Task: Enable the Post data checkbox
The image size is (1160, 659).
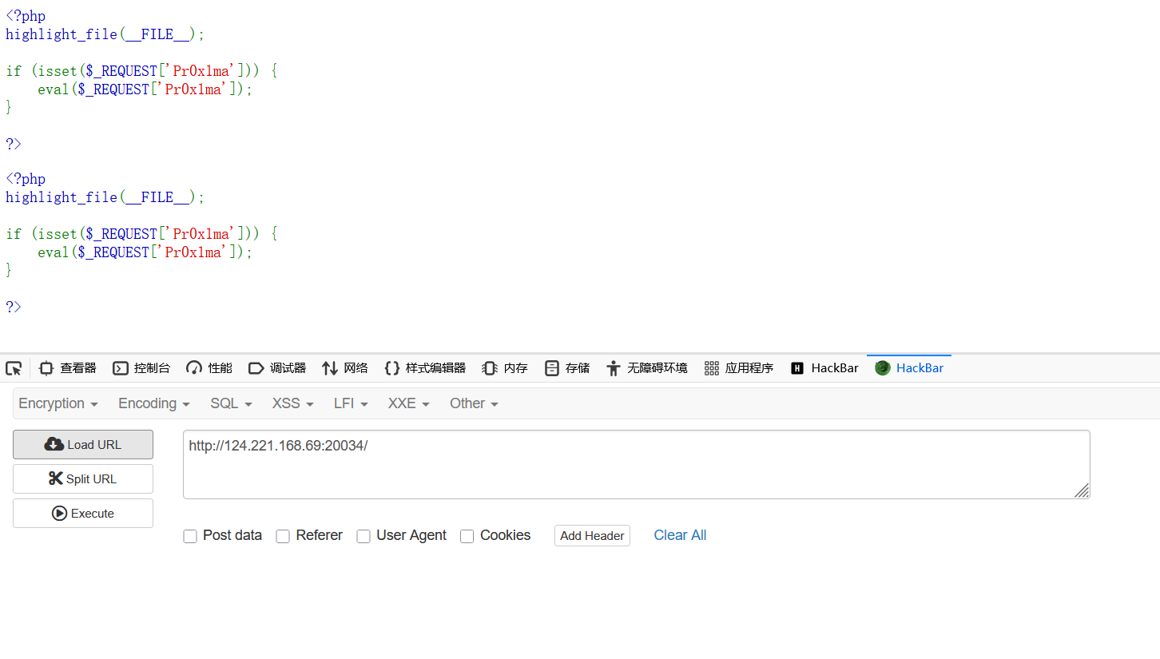Action: point(190,536)
